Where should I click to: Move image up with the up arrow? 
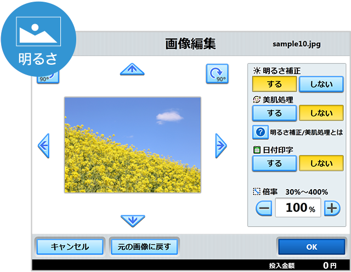(x=132, y=69)
